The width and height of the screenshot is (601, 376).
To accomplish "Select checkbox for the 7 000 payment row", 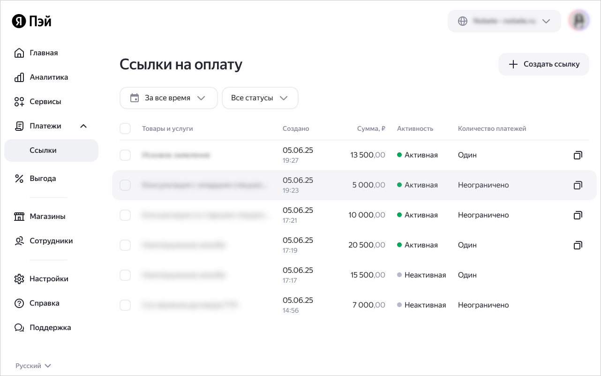I will coord(125,305).
